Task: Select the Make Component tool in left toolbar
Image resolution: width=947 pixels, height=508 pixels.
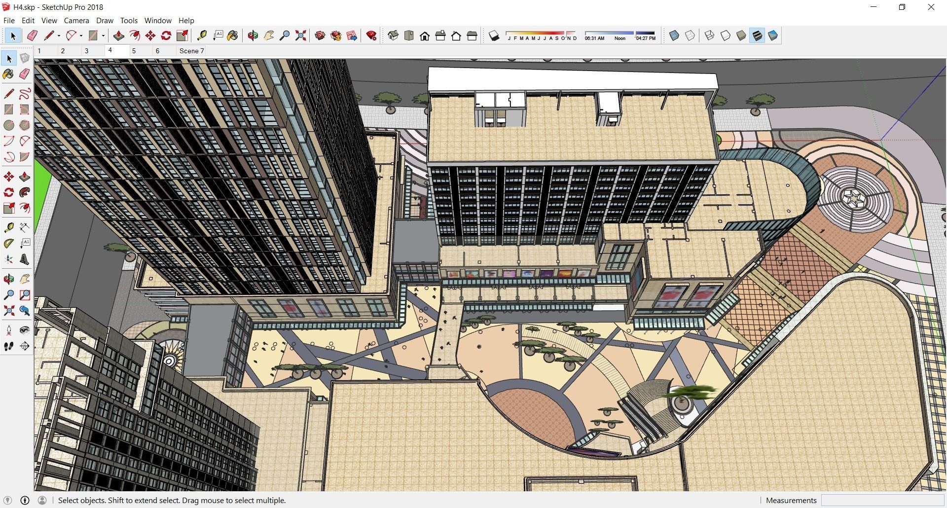Action: [24, 58]
